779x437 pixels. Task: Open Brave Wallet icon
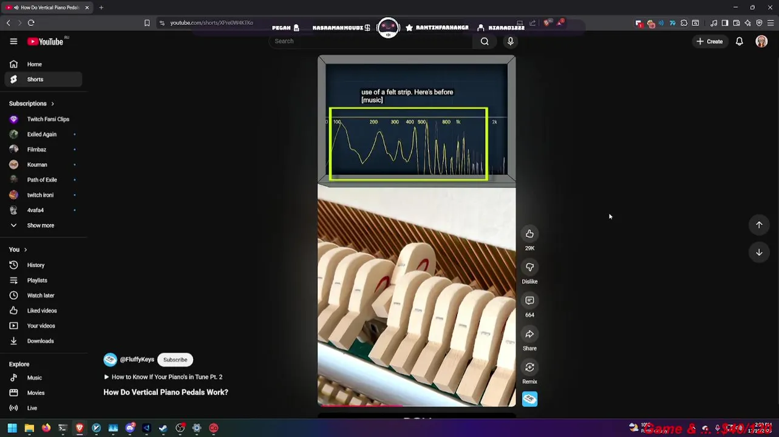(x=736, y=23)
